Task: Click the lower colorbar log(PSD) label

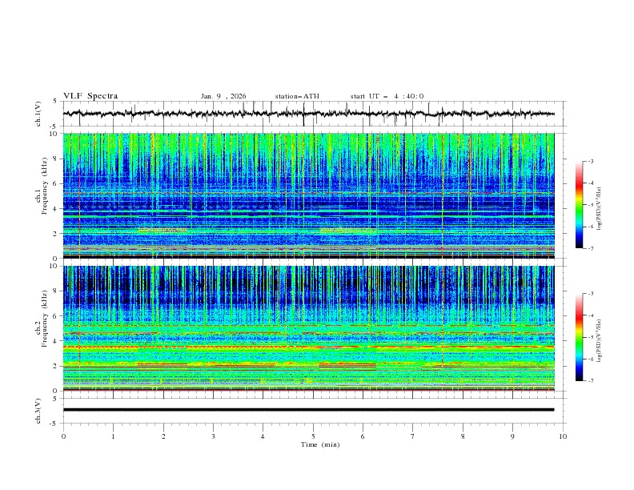Action: [600, 341]
